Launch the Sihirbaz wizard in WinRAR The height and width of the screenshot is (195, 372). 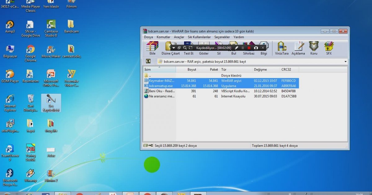(249, 48)
